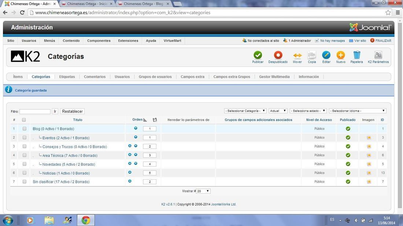This screenshot has height=226, width=403.
Task: Check the Eventos category checkbox
Action: [x=25, y=138]
